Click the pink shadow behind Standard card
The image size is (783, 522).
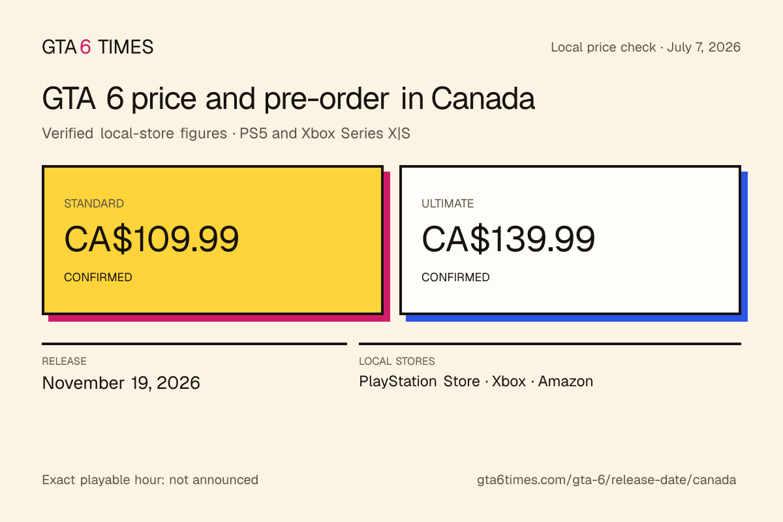point(386,247)
